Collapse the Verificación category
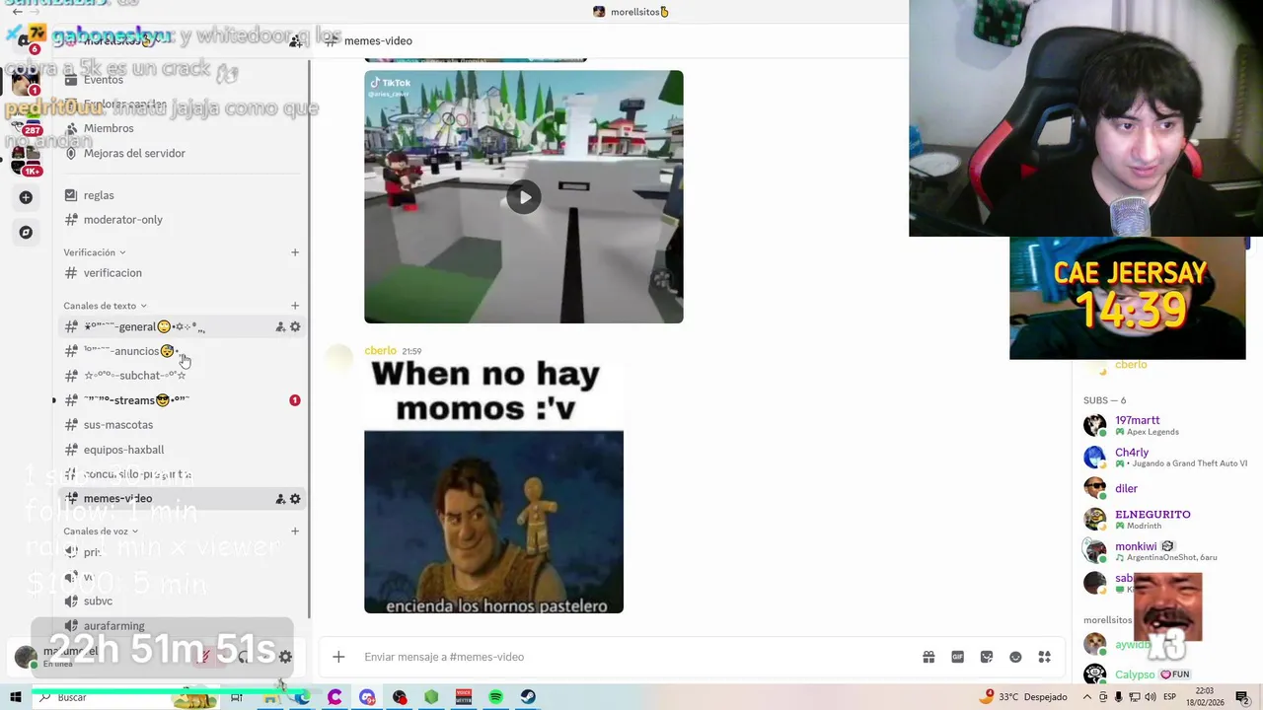Viewport: 1263px width, 710px height. coord(95,252)
